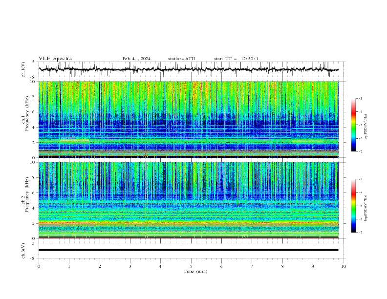Click the "-7" tick on the ch.1 color bar
Screen dimensions: 387x299
361,151
